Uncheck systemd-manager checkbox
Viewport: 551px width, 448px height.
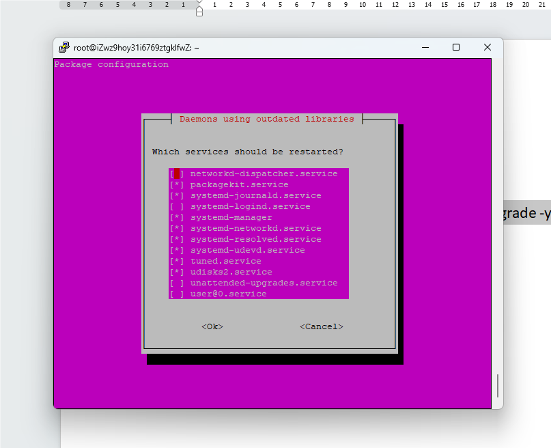pos(177,217)
